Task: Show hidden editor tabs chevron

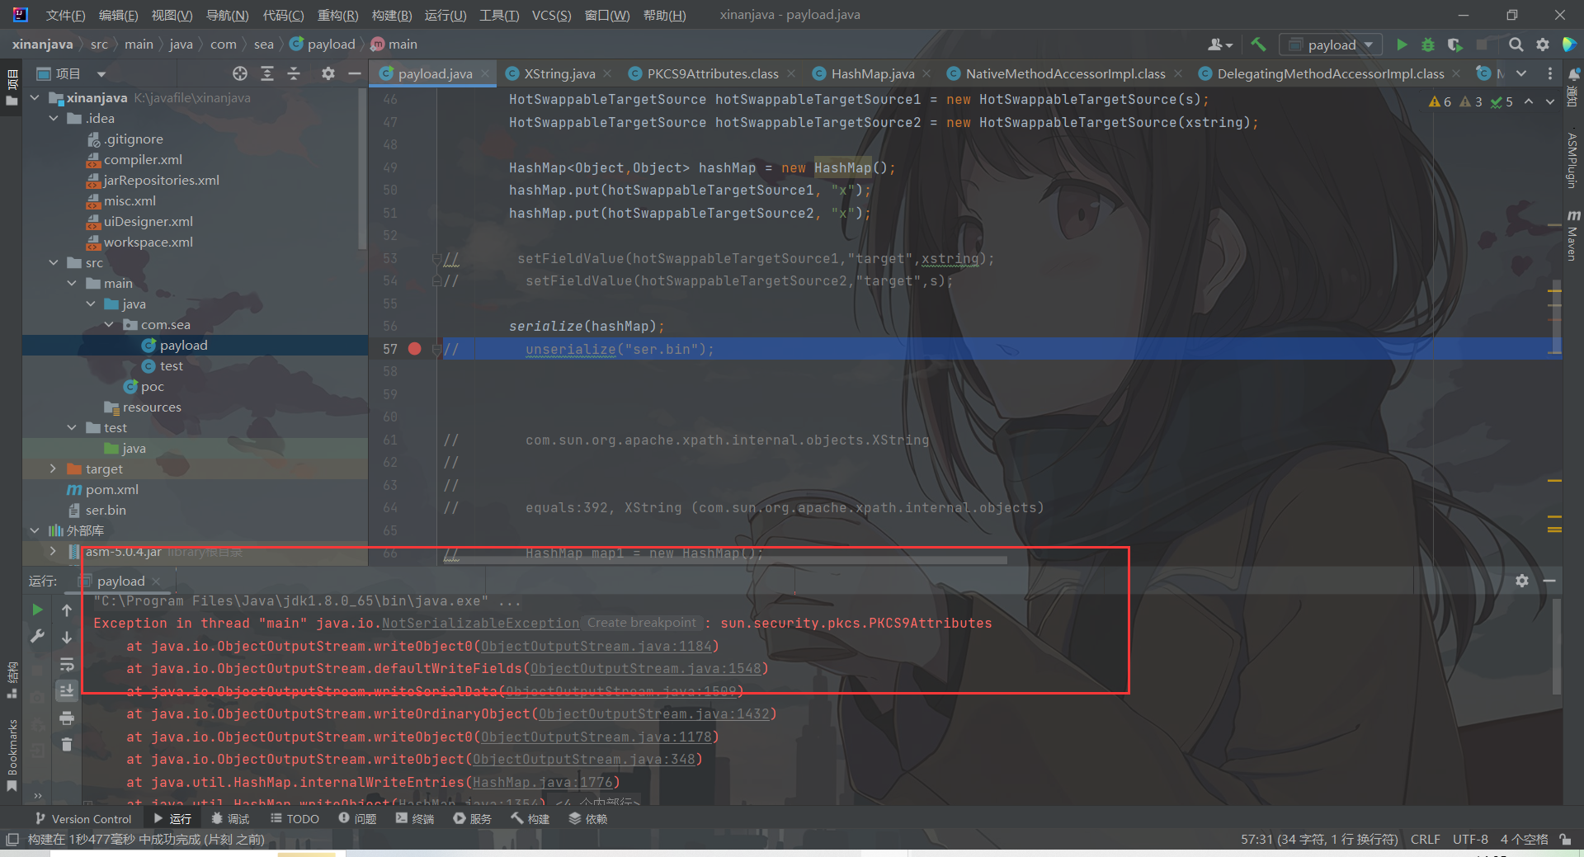Action: pos(1521,73)
